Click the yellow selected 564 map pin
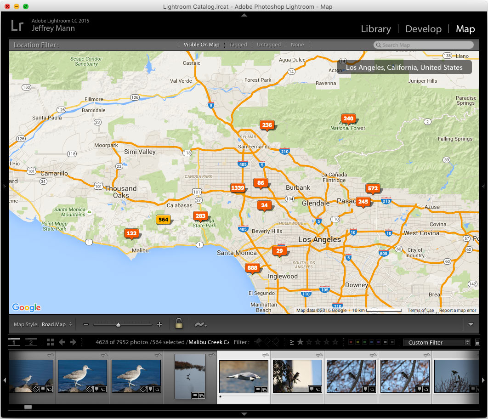The height and width of the screenshot is (419, 488). coord(163,220)
